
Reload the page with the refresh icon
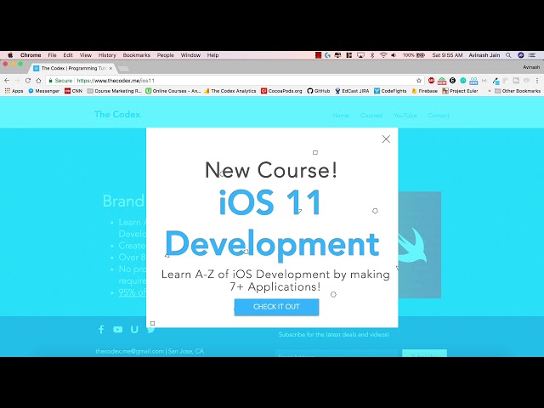tap(28, 81)
